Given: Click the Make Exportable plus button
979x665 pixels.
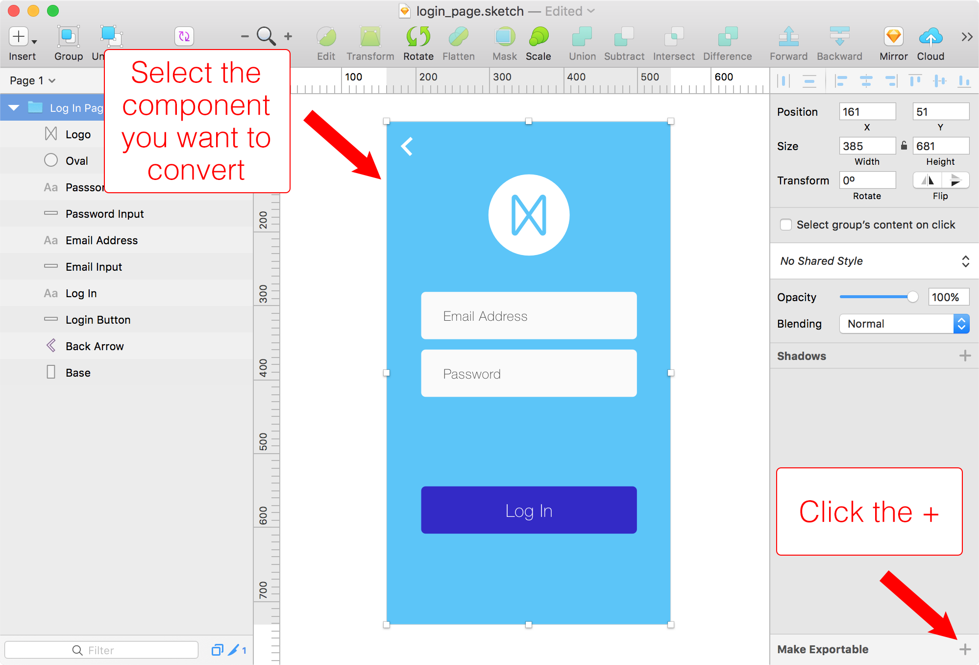Looking at the screenshot, I should click(x=966, y=650).
